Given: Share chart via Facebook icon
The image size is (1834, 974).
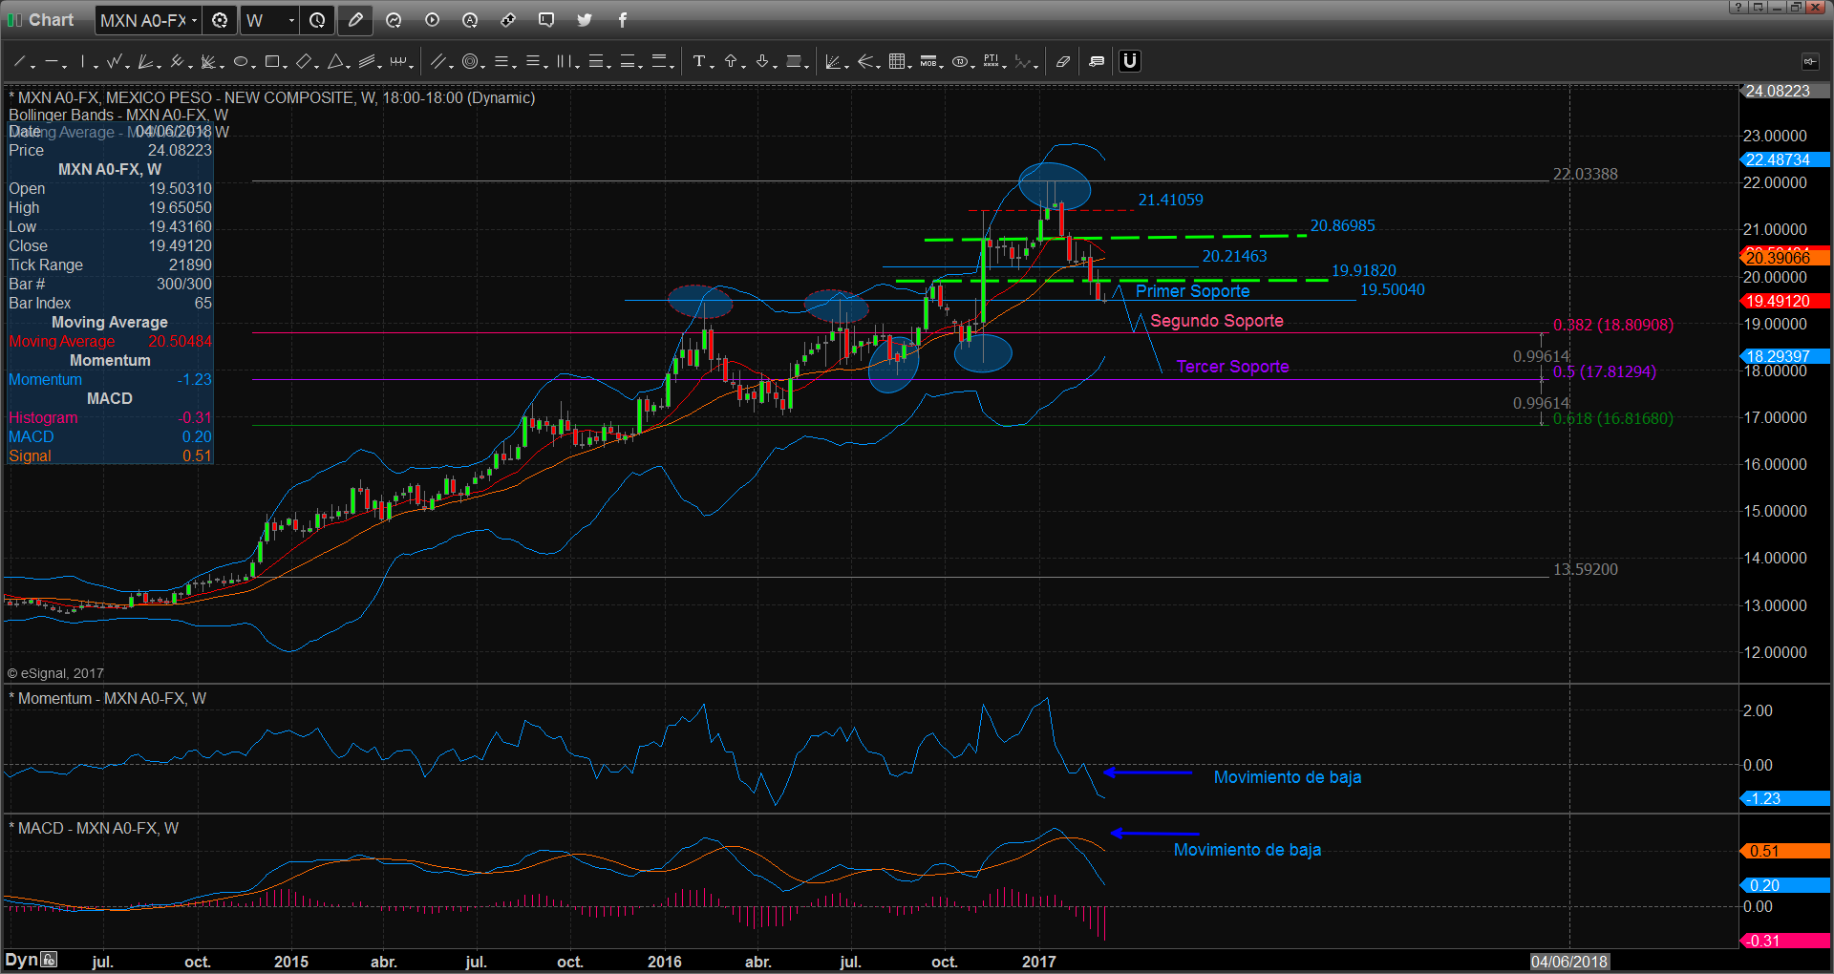Looking at the screenshot, I should coord(623,20).
